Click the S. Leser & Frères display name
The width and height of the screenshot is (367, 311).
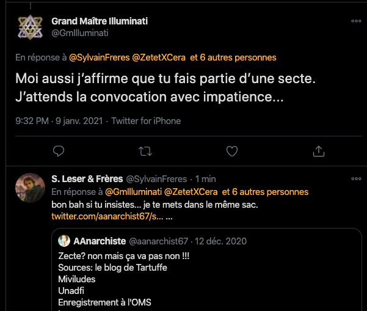coord(86,179)
